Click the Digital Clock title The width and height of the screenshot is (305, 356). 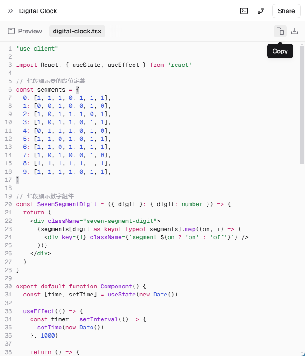pos(38,11)
